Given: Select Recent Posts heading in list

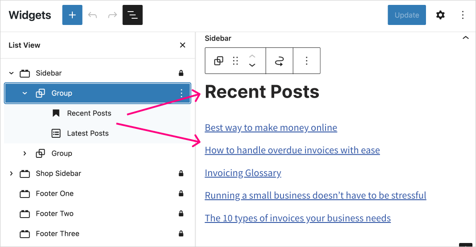Looking at the screenshot, I should pos(89,113).
